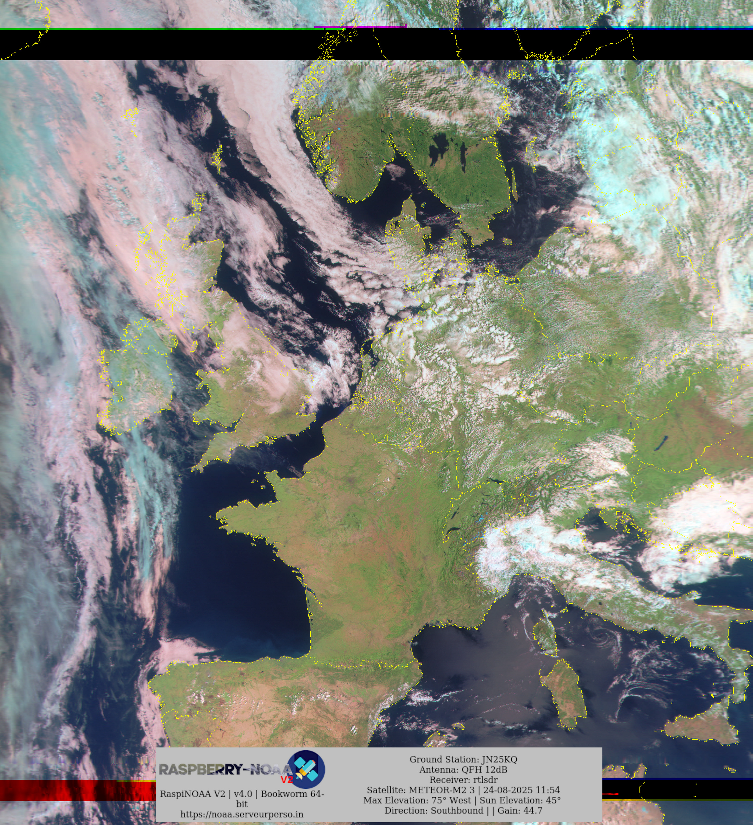
Task: Click the Direction Southbound gain line
Action: (463, 810)
